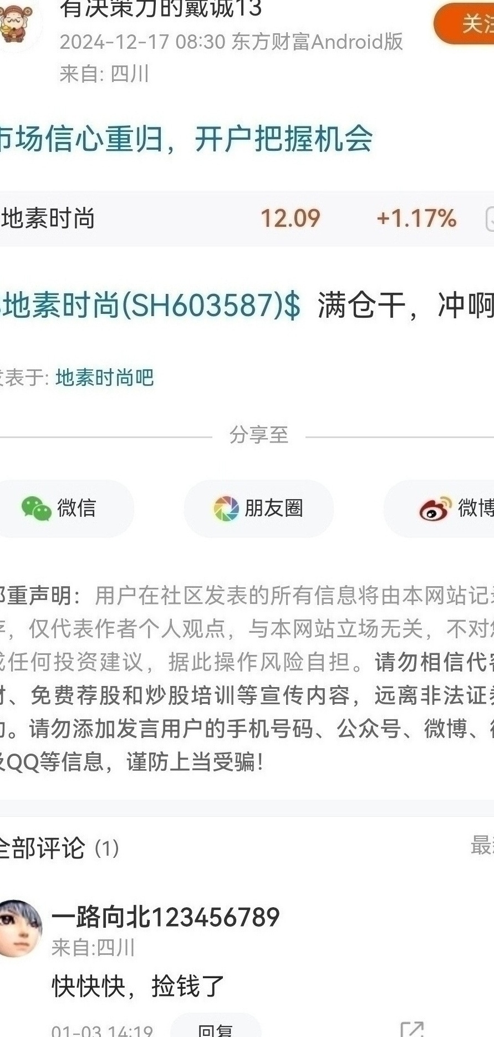Share the comment via the arrow icon
The image size is (494, 1037).
click(x=412, y=1029)
